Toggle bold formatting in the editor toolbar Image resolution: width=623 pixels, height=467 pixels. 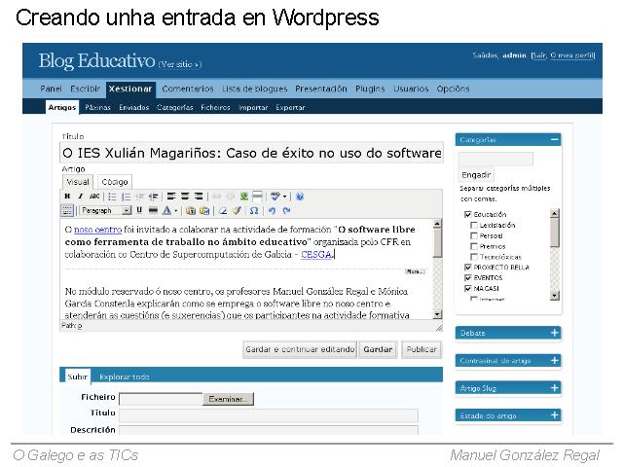pos(68,196)
